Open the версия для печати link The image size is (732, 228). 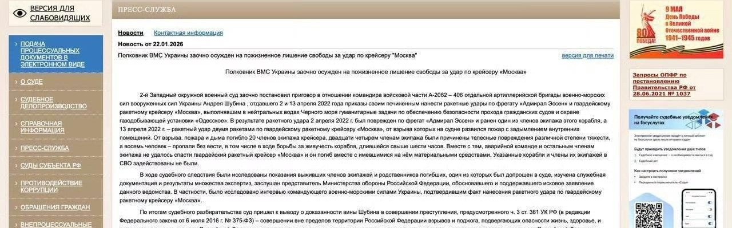tap(587, 55)
